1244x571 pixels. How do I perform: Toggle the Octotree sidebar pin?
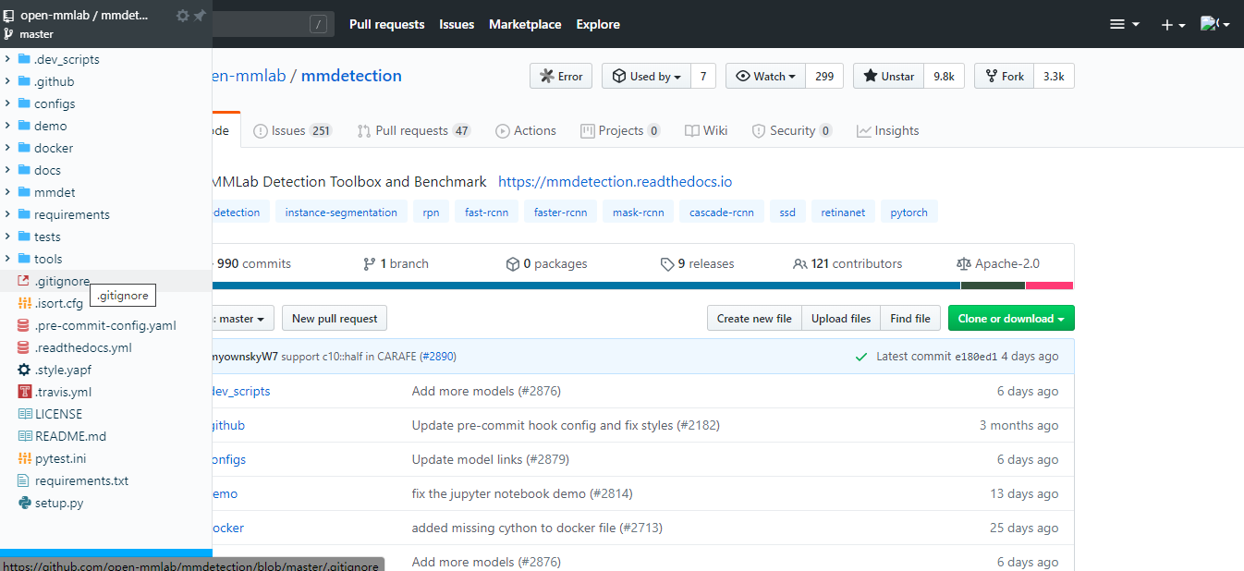[200, 16]
